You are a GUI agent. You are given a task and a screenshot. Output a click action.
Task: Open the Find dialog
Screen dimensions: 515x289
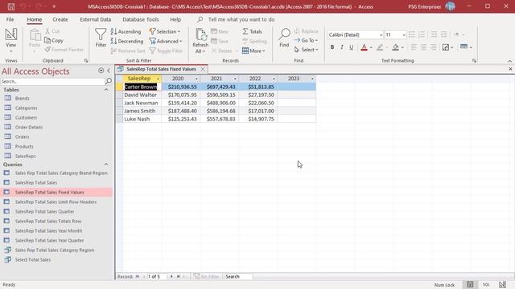284,38
